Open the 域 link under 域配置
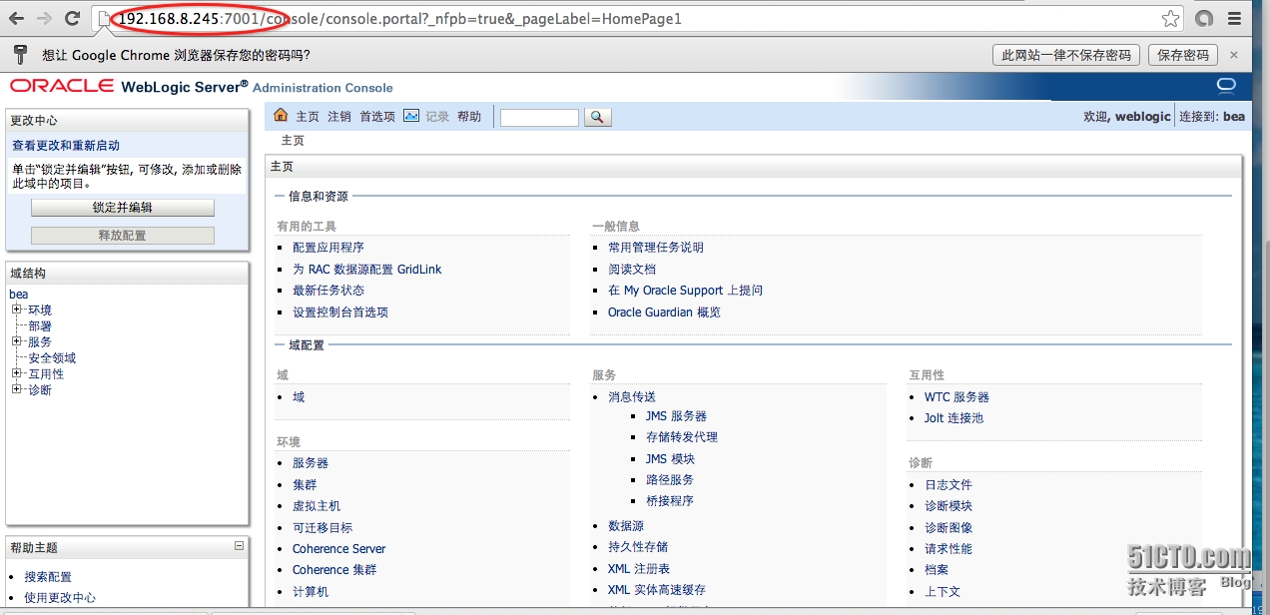This screenshot has width=1270, height=615. click(299, 397)
